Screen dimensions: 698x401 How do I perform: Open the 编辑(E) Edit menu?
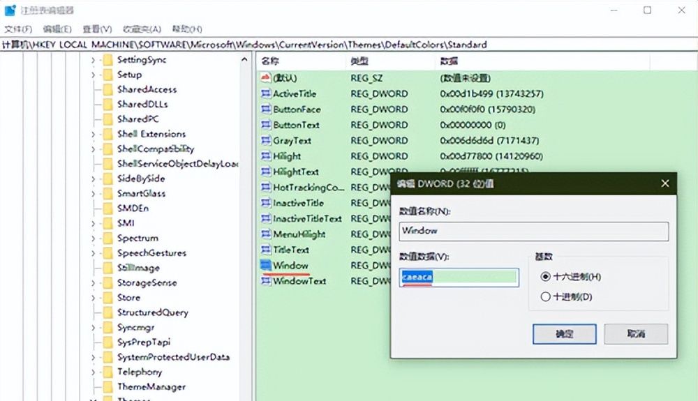(x=57, y=29)
